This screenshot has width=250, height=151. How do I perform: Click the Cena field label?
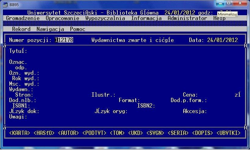click(x=190, y=95)
